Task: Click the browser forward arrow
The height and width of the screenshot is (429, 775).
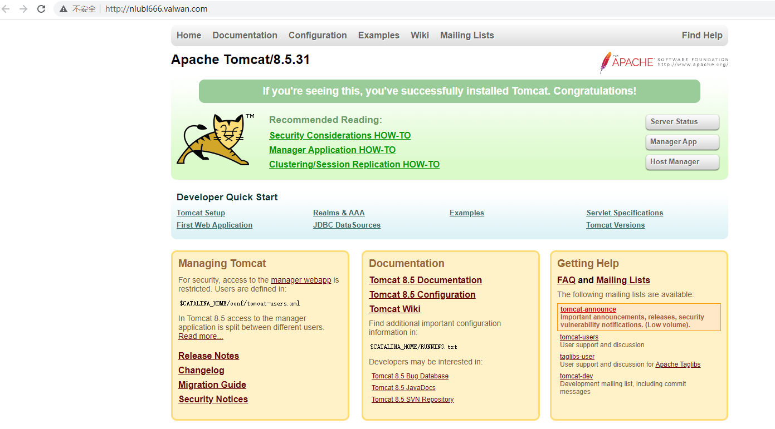Action: [23, 9]
